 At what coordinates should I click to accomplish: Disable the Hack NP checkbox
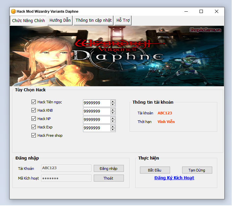tap(33, 119)
